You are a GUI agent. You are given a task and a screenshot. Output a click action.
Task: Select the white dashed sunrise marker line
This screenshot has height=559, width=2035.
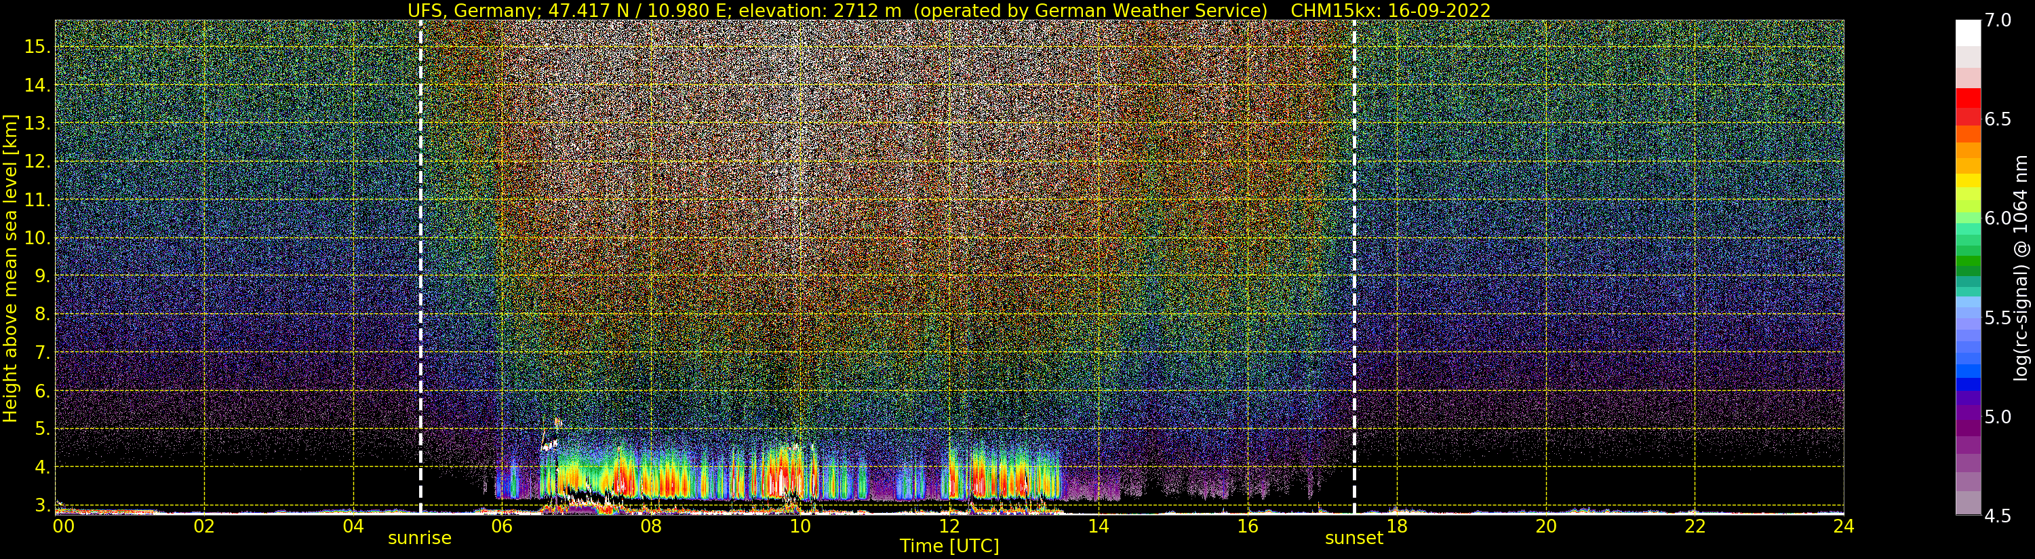(x=420, y=267)
